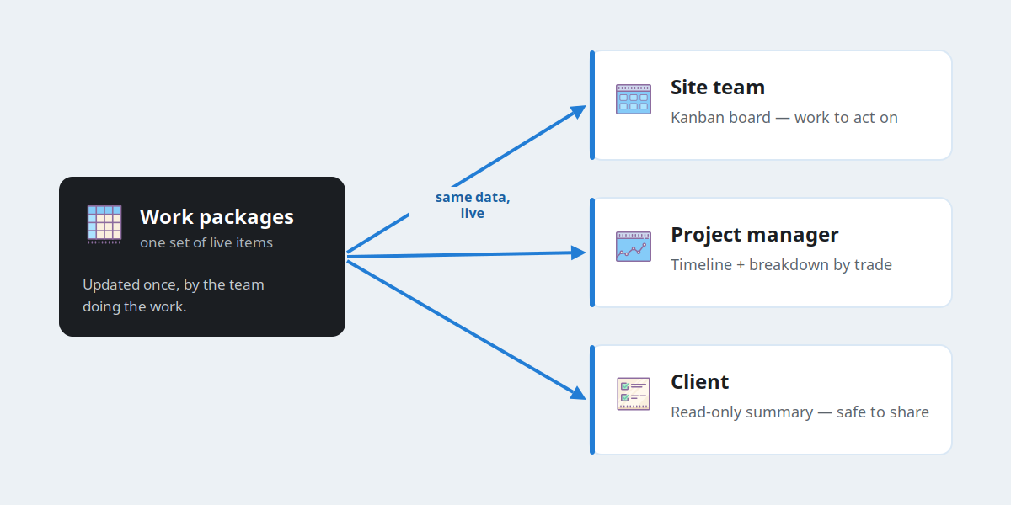
Task: Click 'one set of live items' subtitle
Action: (x=206, y=242)
